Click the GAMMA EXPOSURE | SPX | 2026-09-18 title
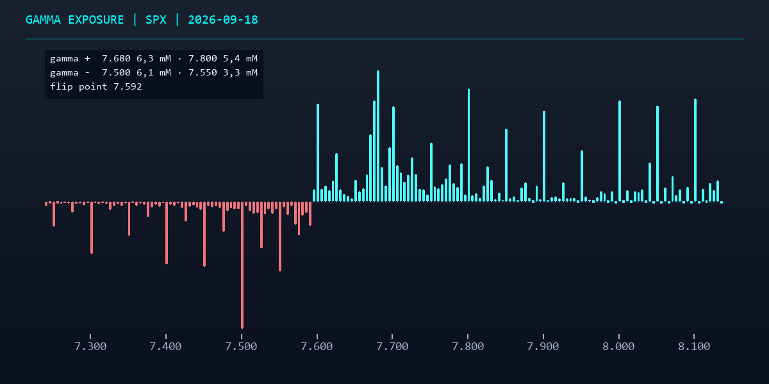The image size is (769, 384). [142, 20]
